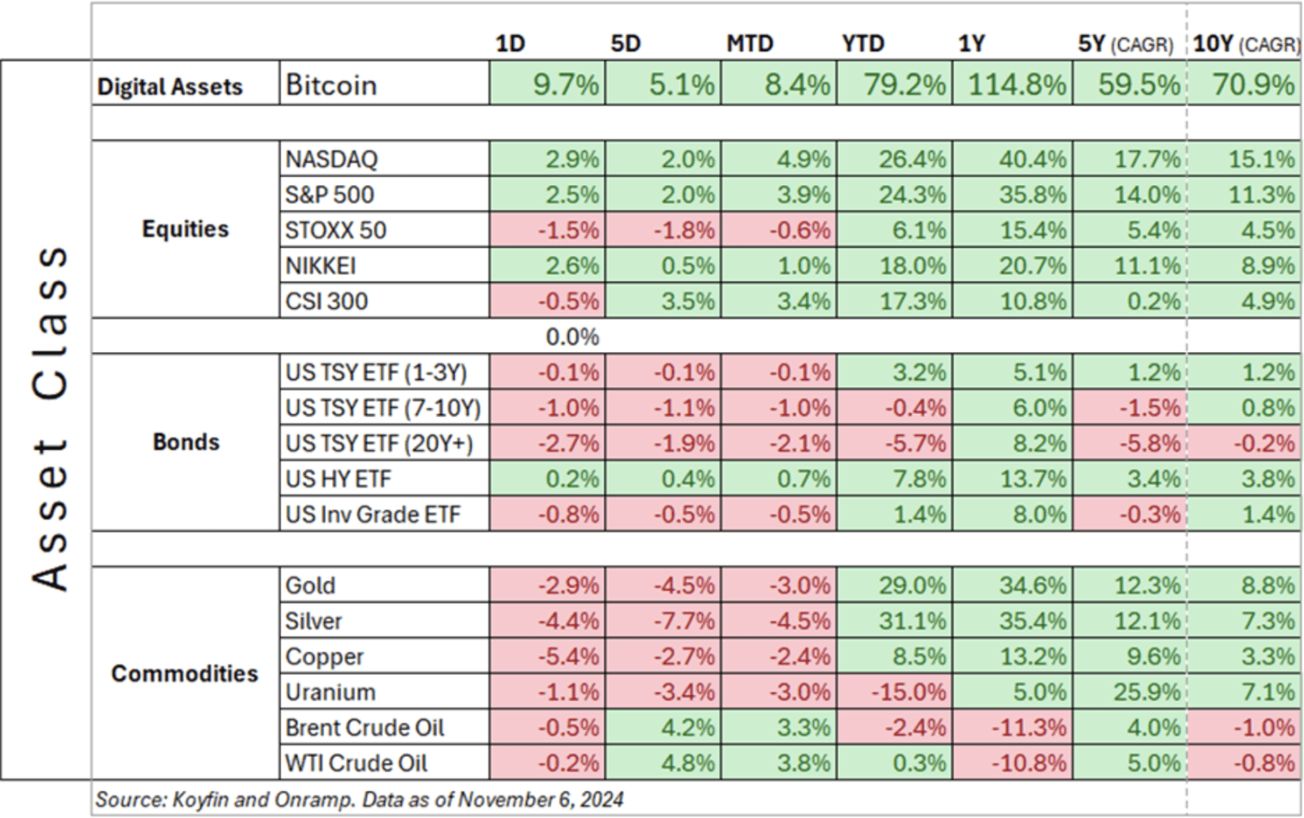The image size is (1304, 818).
Task: Select the US TSY ETF (20Y+) label
Action: coord(379,444)
